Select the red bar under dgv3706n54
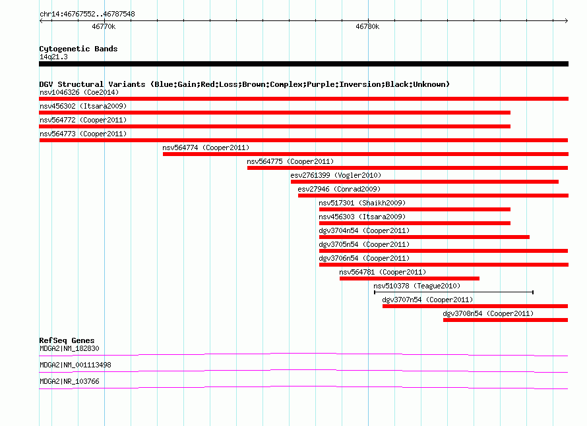The image size is (587, 426). pyautogui.click(x=444, y=265)
